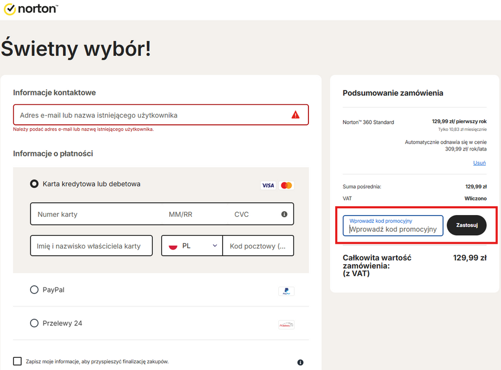Viewport: 501px width, 370px height.
Task: Click the Visa card icon
Action: 268,185
